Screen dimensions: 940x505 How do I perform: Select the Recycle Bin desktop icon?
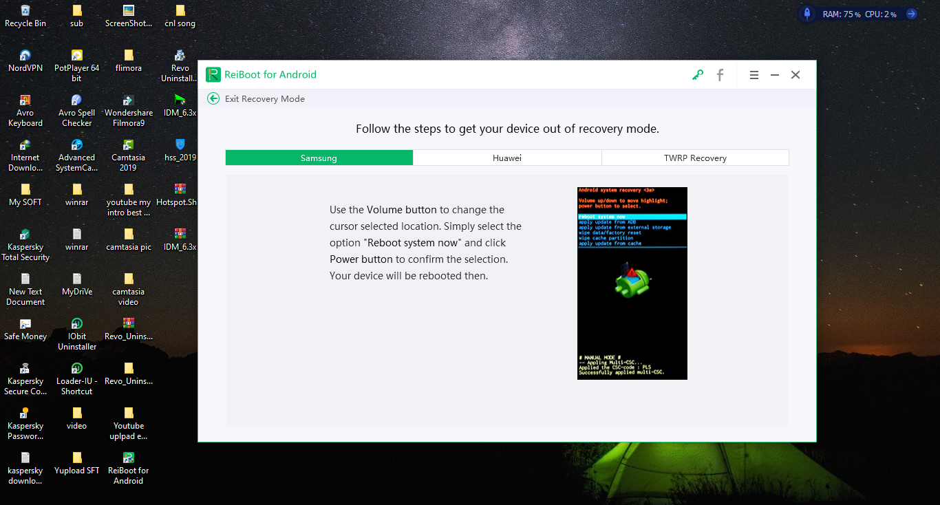tap(25, 16)
